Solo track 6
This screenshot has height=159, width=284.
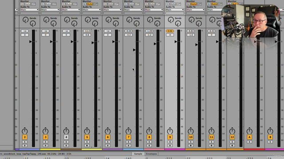click(108, 142)
